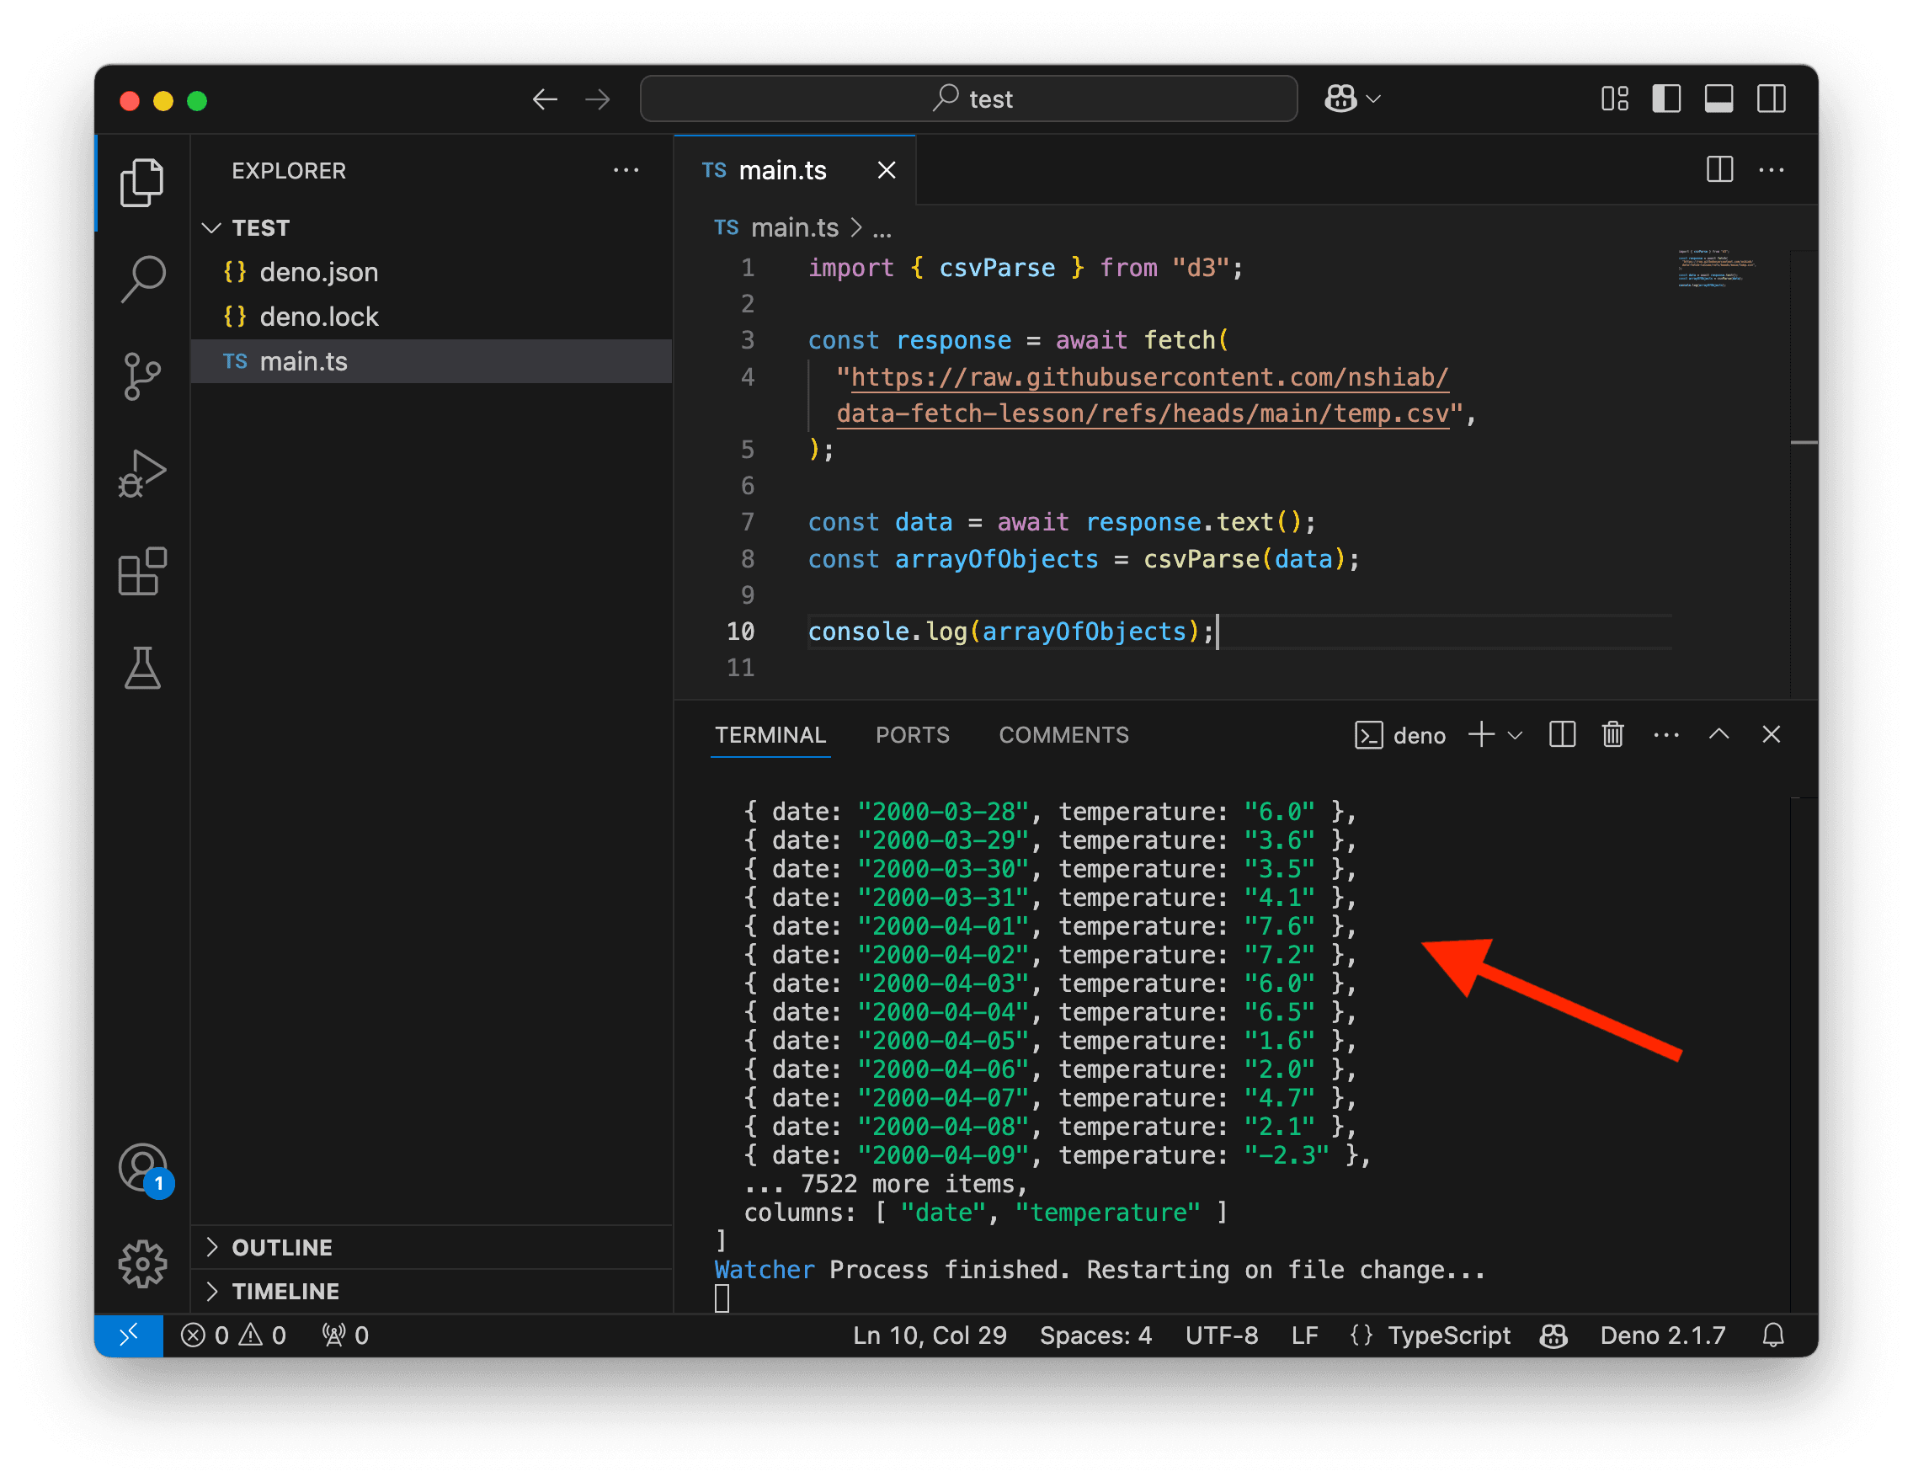Click the errors and warnings counter
The width and height of the screenshot is (1913, 1482).
[x=234, y=1335]
